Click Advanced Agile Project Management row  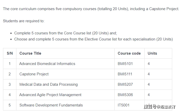click(x=88, y=95)
